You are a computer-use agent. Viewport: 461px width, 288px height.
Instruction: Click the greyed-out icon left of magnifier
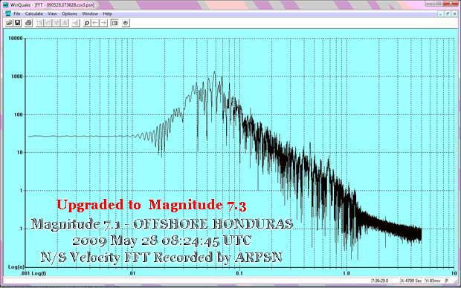point(76,23)
